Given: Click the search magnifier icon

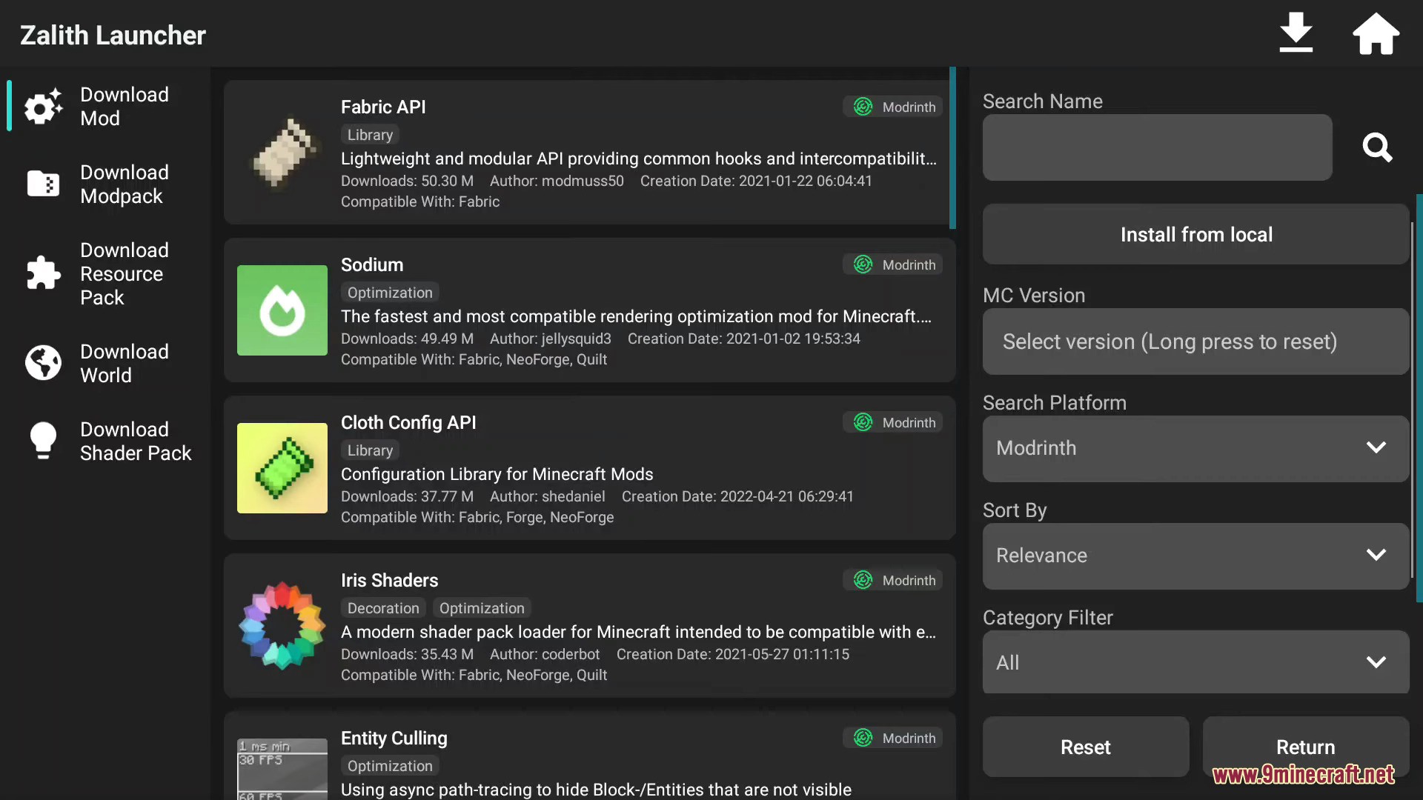Looking at the screenshot, I should [1377, 147].
